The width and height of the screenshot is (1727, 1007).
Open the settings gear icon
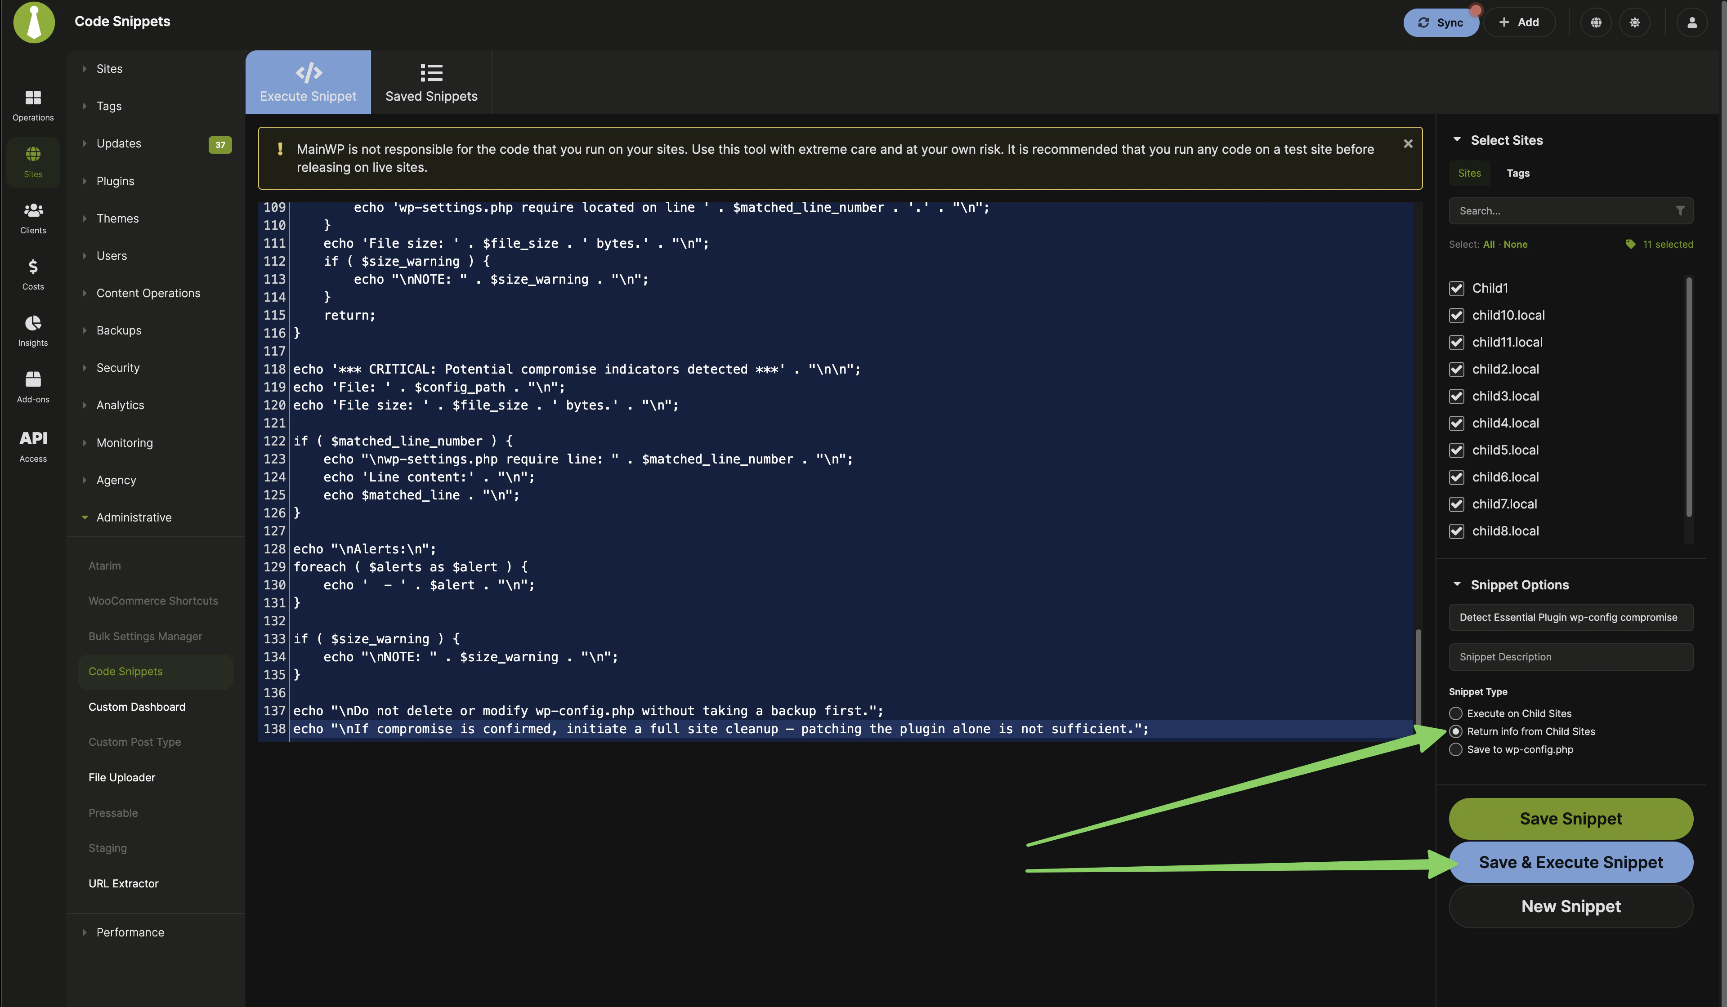pyautogui.click(x=1635, y=22)
